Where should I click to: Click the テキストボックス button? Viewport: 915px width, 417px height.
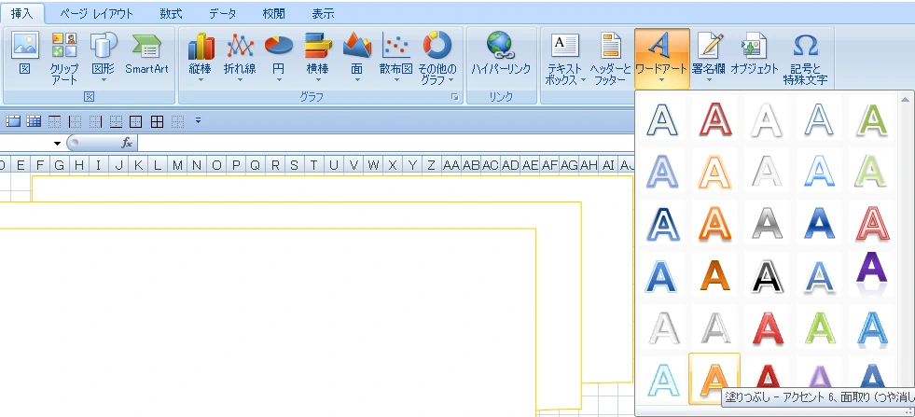click(x=564, y=58)
